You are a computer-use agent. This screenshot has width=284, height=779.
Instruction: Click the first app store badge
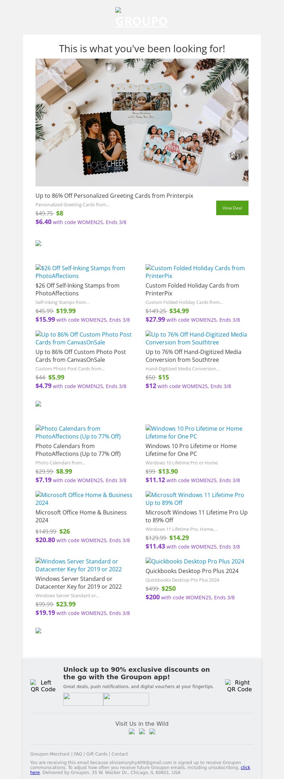pos(83,699)
